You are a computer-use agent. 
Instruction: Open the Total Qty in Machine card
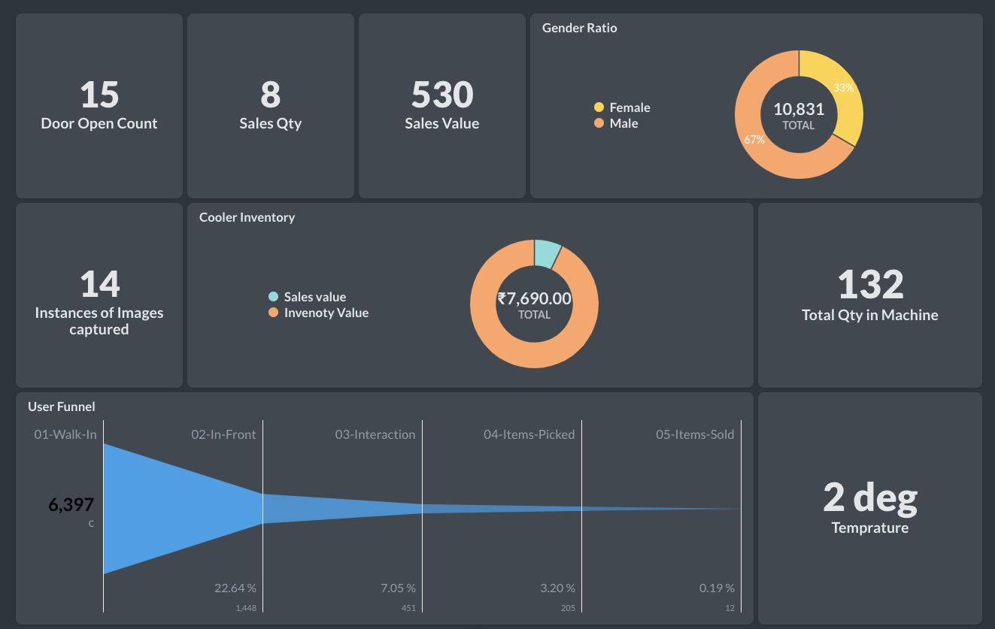pyautogui.click(x=869, y=295)
